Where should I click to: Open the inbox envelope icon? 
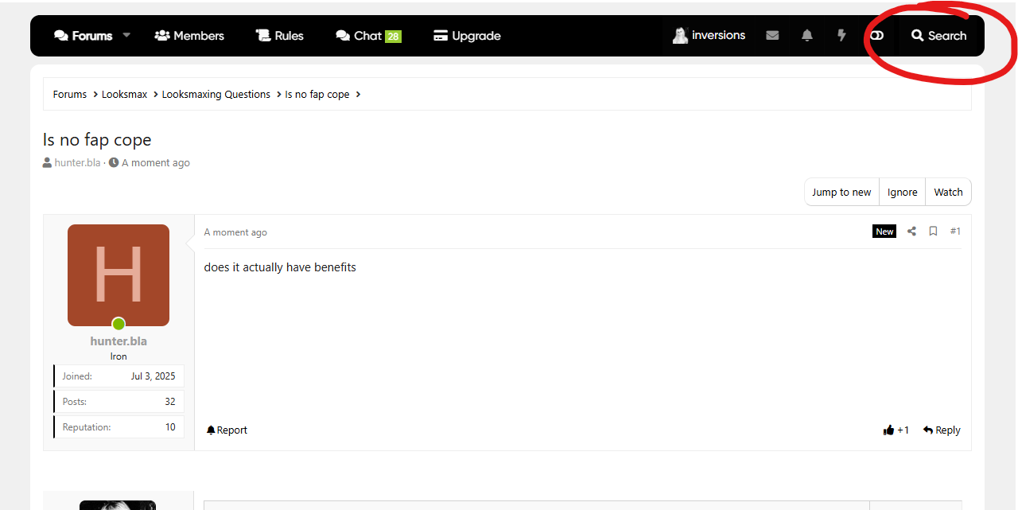pos(772,36)
